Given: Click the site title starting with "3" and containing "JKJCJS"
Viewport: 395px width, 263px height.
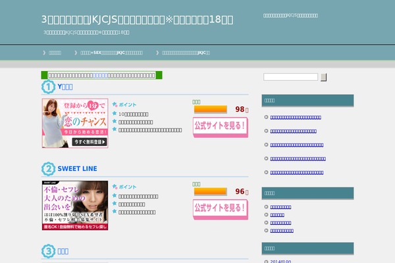Looking at the screenshot, I should (138, 19).
